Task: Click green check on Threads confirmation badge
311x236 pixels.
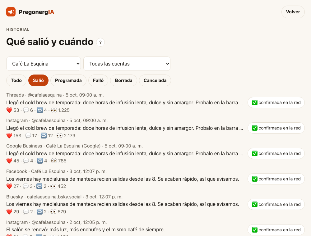Action: pos(255,102)
